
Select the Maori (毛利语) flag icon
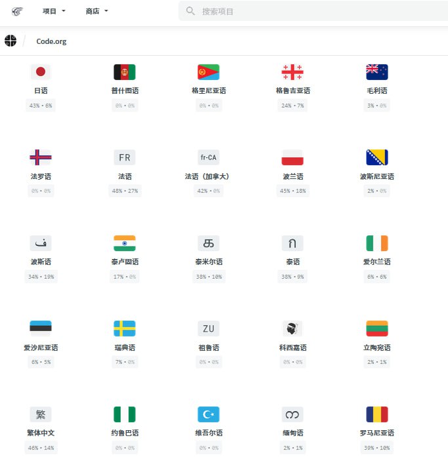377,71
